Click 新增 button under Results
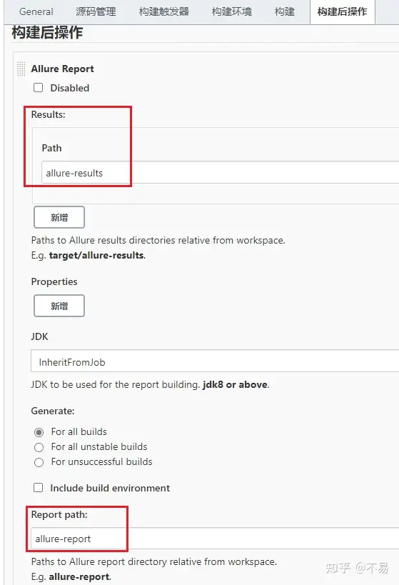The image size is (399, 585). point(59,217)
